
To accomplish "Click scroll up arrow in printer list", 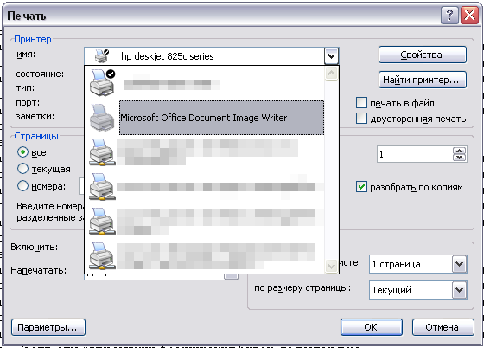I will [331, 74].
